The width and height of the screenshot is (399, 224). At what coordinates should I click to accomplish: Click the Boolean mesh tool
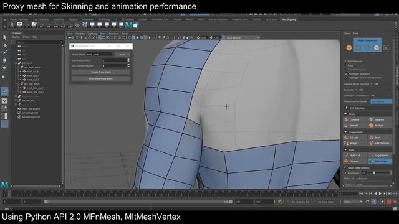click(380, 126)
